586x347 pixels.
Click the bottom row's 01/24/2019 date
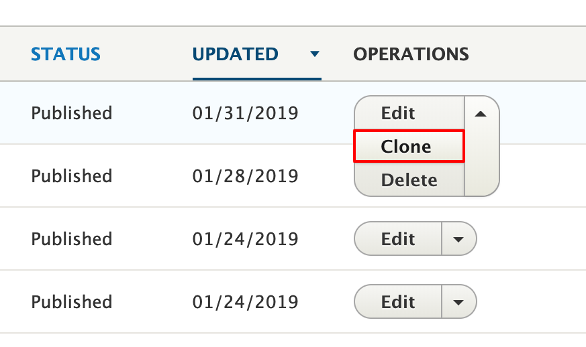[245, 302]
